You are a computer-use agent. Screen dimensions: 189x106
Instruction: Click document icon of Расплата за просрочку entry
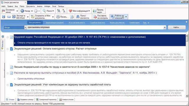[12, 73]
